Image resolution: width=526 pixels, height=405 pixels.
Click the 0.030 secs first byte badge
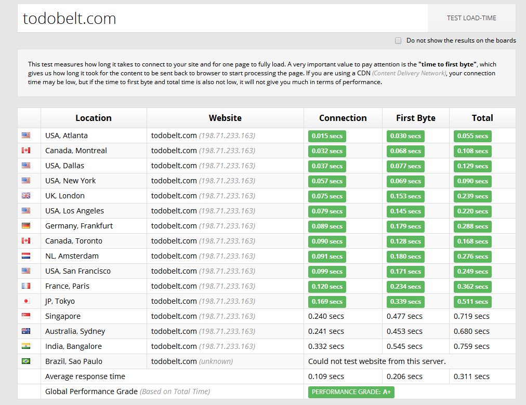[x=405, y=136]
